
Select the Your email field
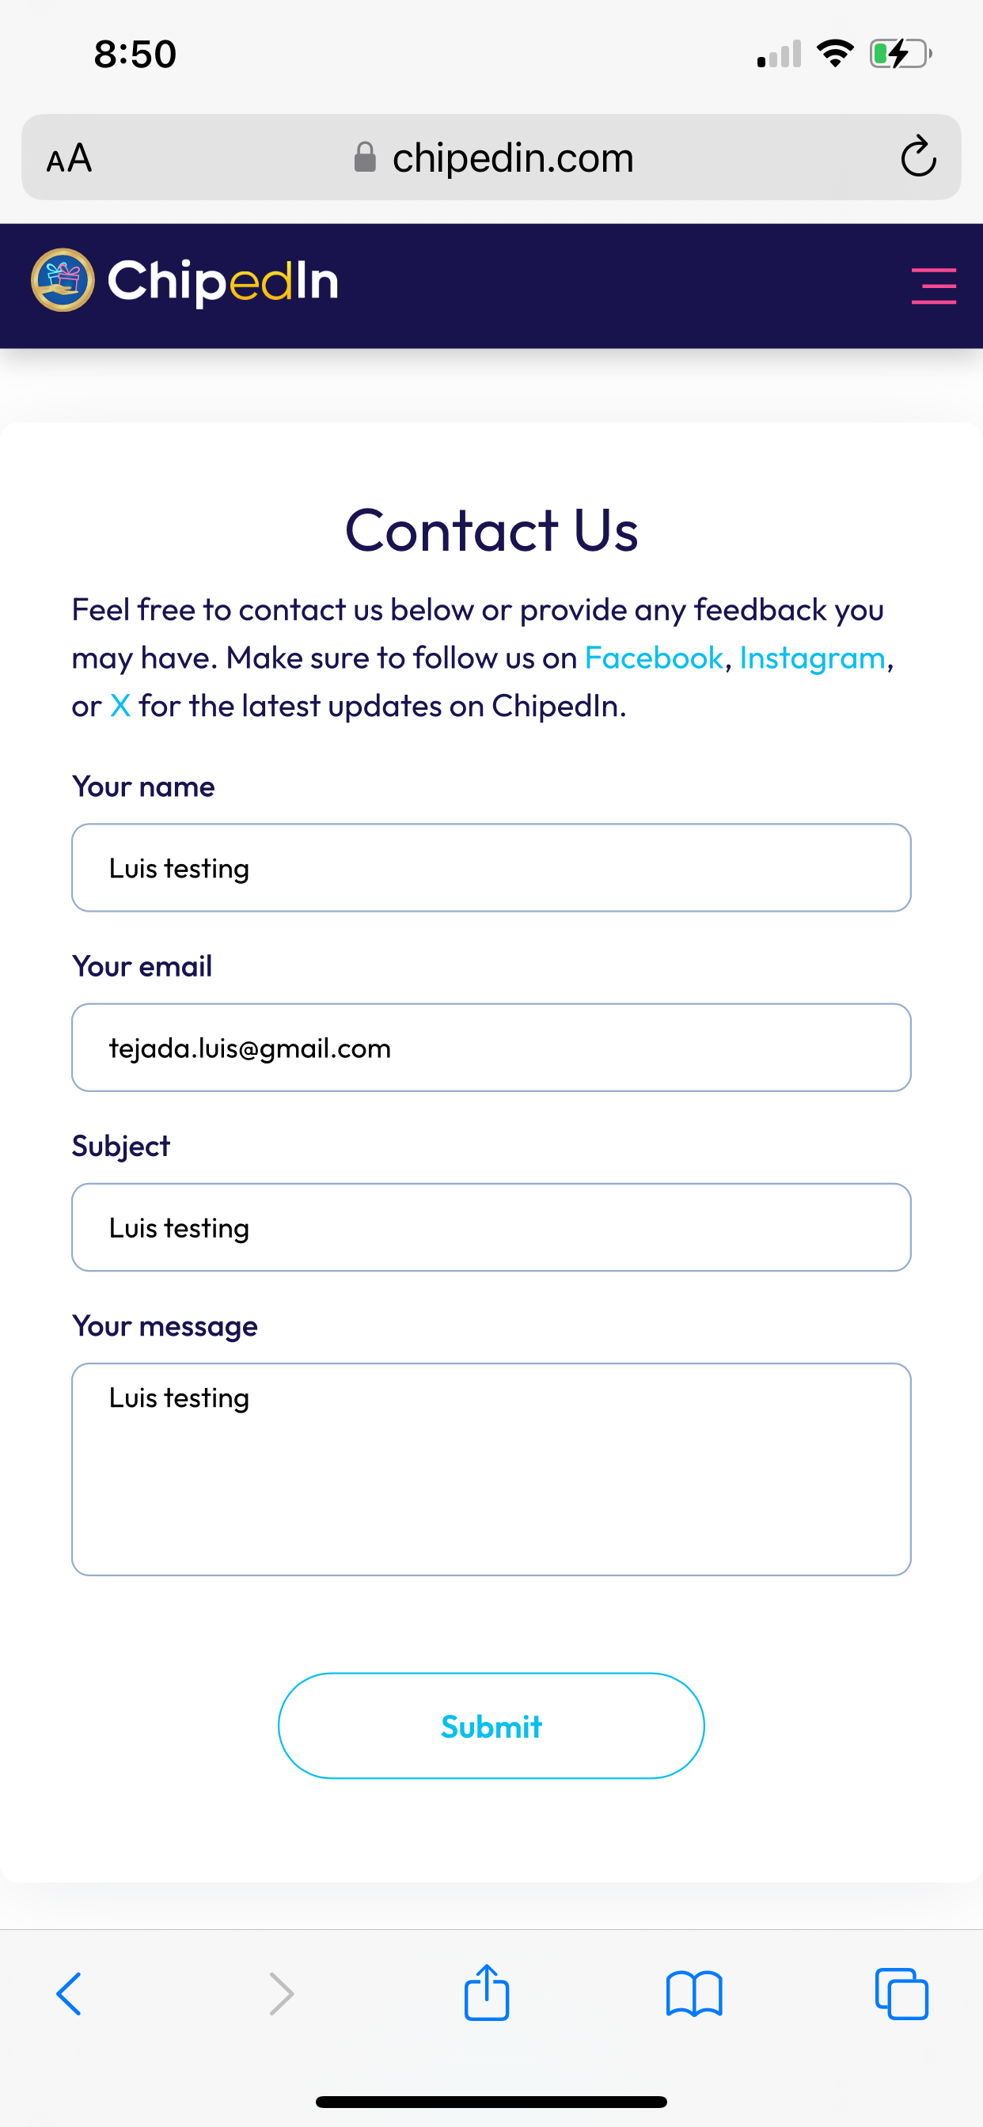(491, 1048)
